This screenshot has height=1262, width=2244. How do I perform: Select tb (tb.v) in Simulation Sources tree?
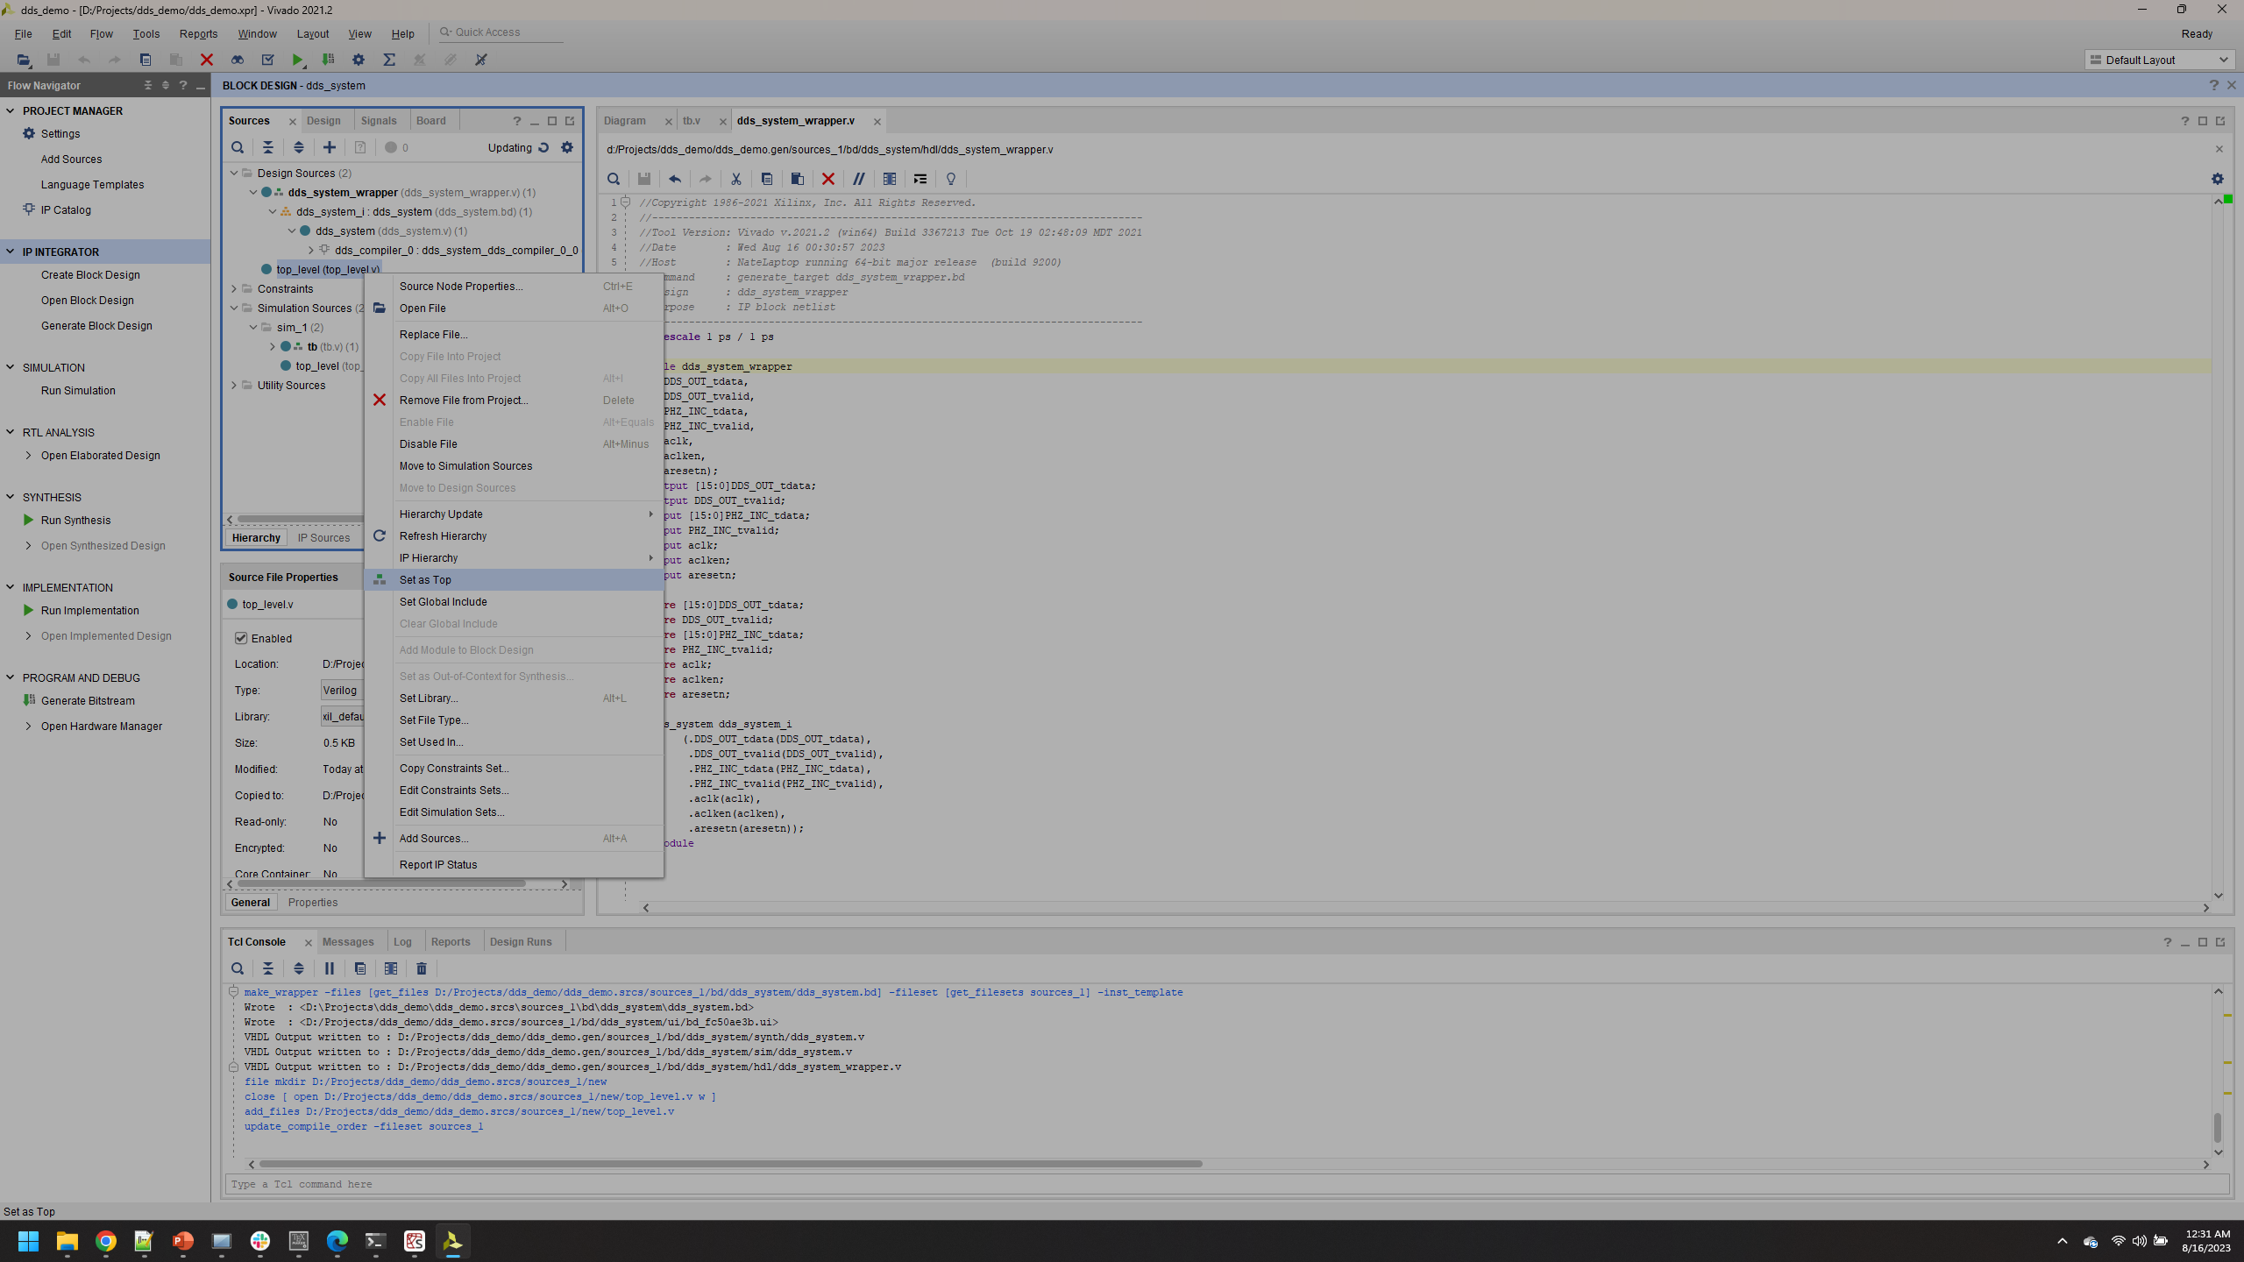pyautogui.click(x=332, y=347)
